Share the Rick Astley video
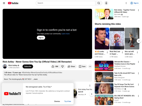 [72, 66]
